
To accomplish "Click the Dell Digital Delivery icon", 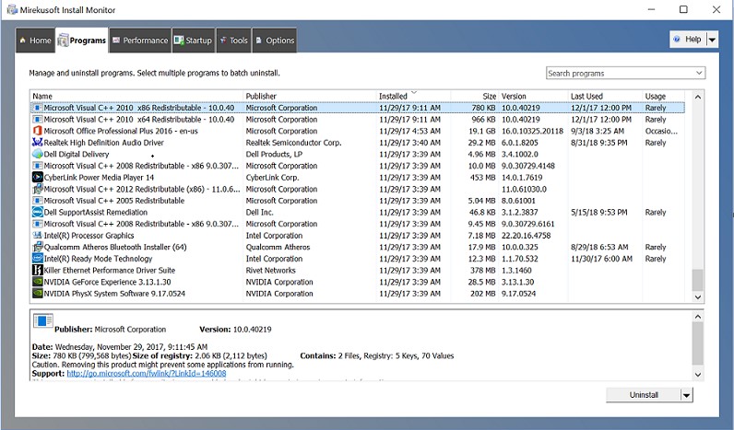I will click(x=38, y=155).
